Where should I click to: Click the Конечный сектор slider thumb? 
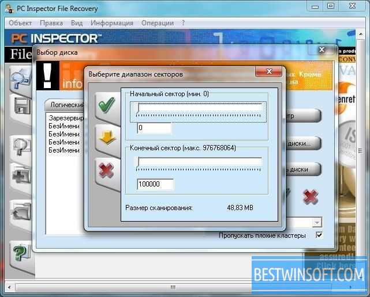tap(138, 162)
